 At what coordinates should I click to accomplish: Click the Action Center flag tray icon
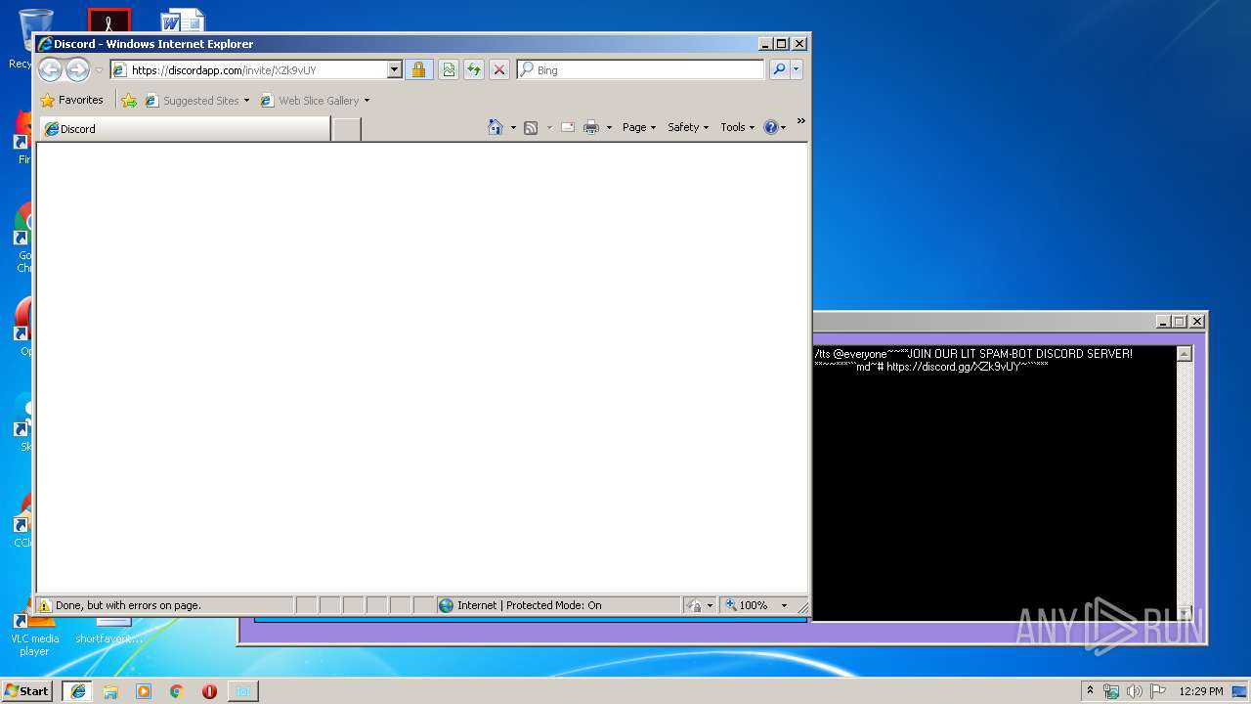click(1158, 691)
